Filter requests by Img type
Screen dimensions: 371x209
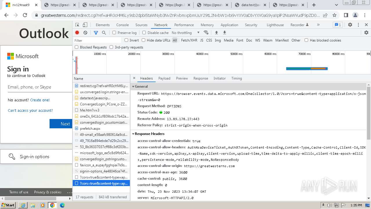[218, 40]
